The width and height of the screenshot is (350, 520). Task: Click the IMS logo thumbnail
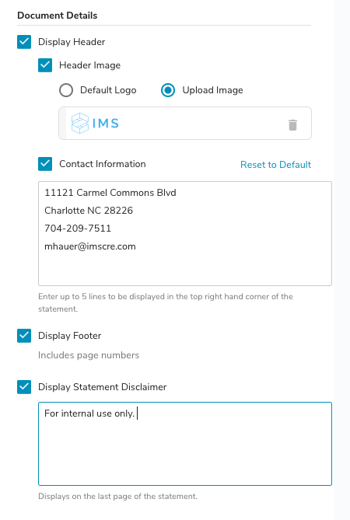click(x=95, y=124)
